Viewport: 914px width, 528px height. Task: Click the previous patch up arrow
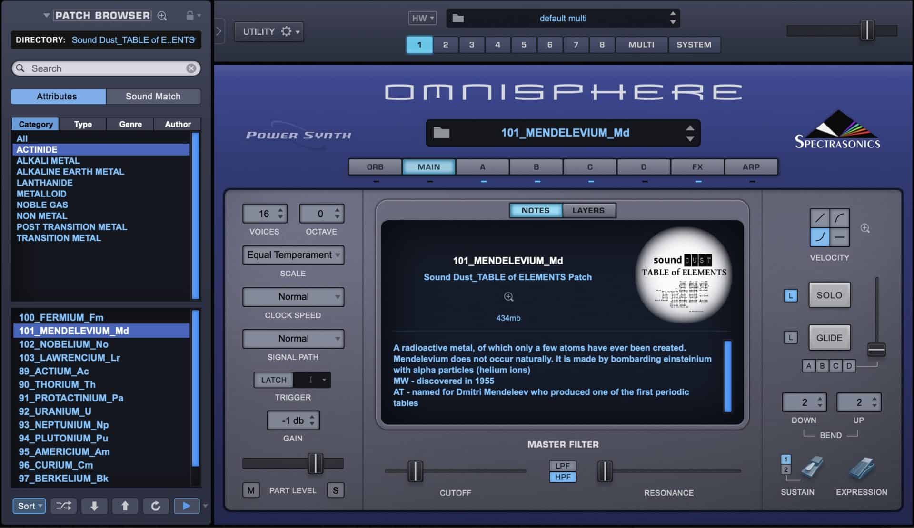tap(125, 506)
